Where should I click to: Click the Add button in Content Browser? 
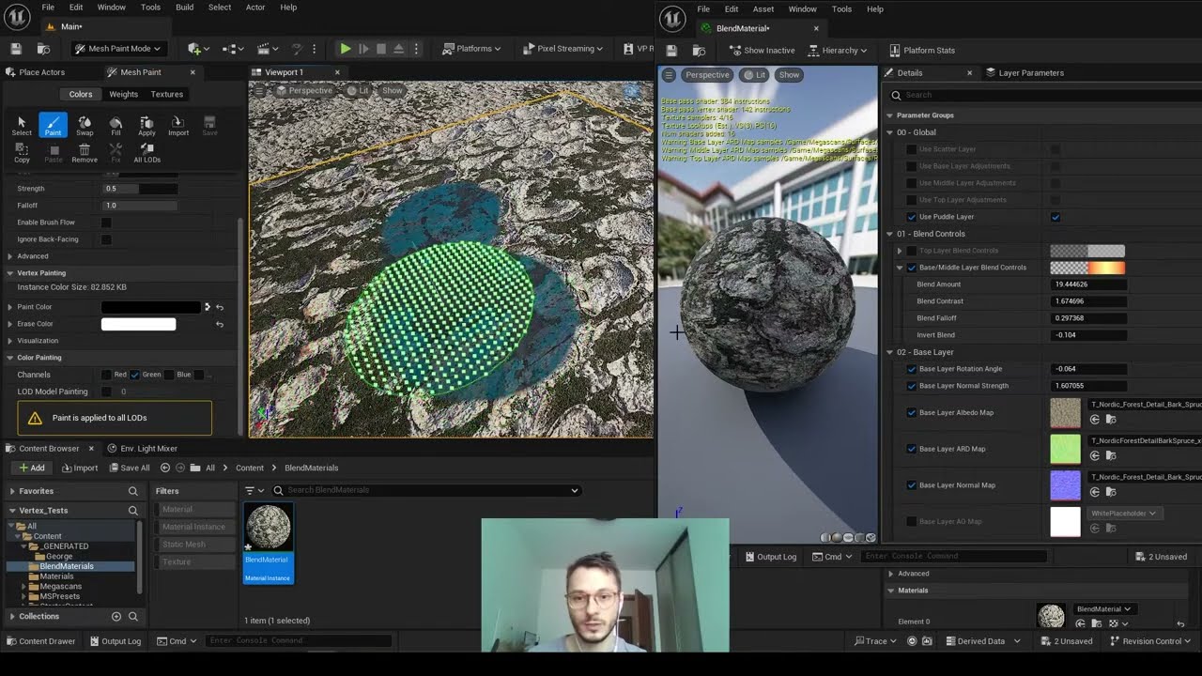pyautogui.click(x=31, y=468)
